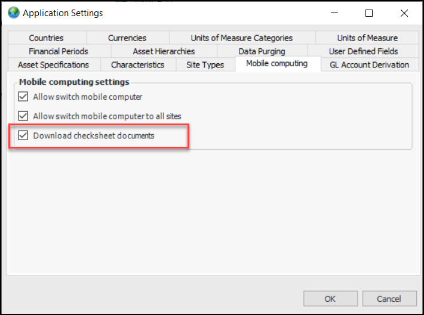Disable Download checksheet documents checkbox
The image size is (424, 315).
(x=24, y=136)
